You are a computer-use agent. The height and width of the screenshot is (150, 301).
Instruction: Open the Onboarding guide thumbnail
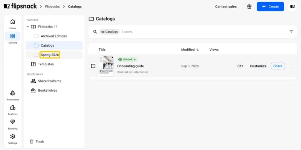pyautogui.click(x=106, y=66)
